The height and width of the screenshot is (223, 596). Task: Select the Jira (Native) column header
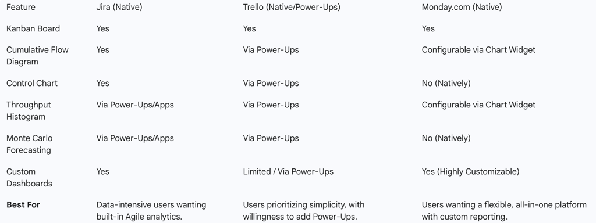[x=119, y=7]
